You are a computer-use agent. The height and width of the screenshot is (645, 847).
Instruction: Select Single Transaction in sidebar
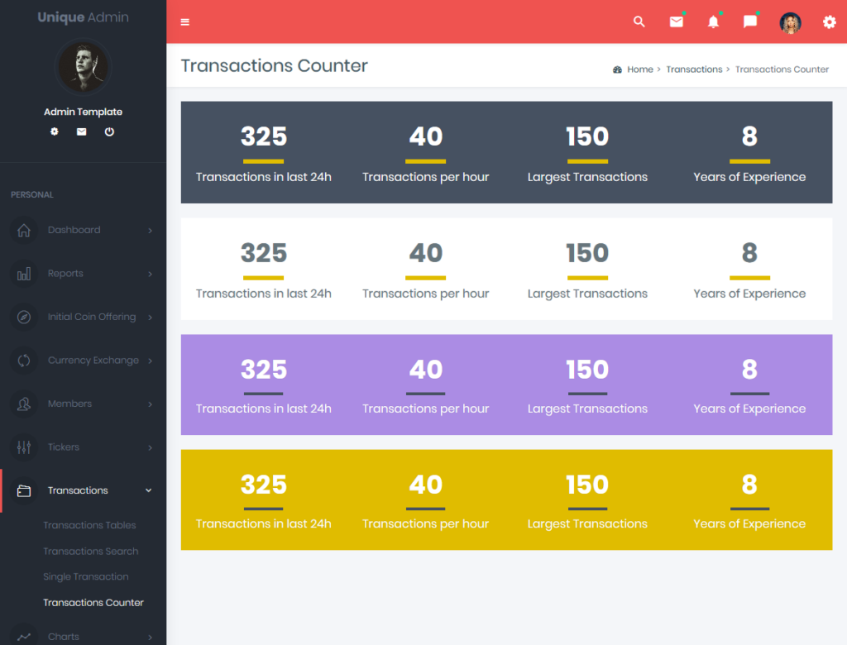[x=86, y=576]
